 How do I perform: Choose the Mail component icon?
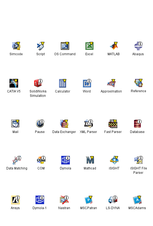click(15, 123)
